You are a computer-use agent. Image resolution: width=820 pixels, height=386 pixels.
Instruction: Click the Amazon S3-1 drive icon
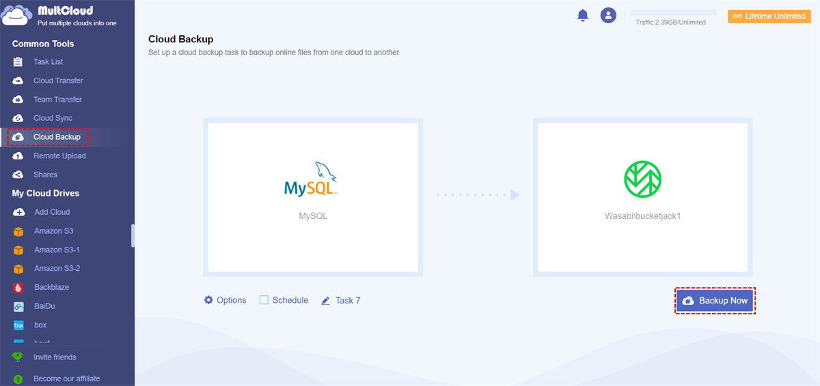18,250
